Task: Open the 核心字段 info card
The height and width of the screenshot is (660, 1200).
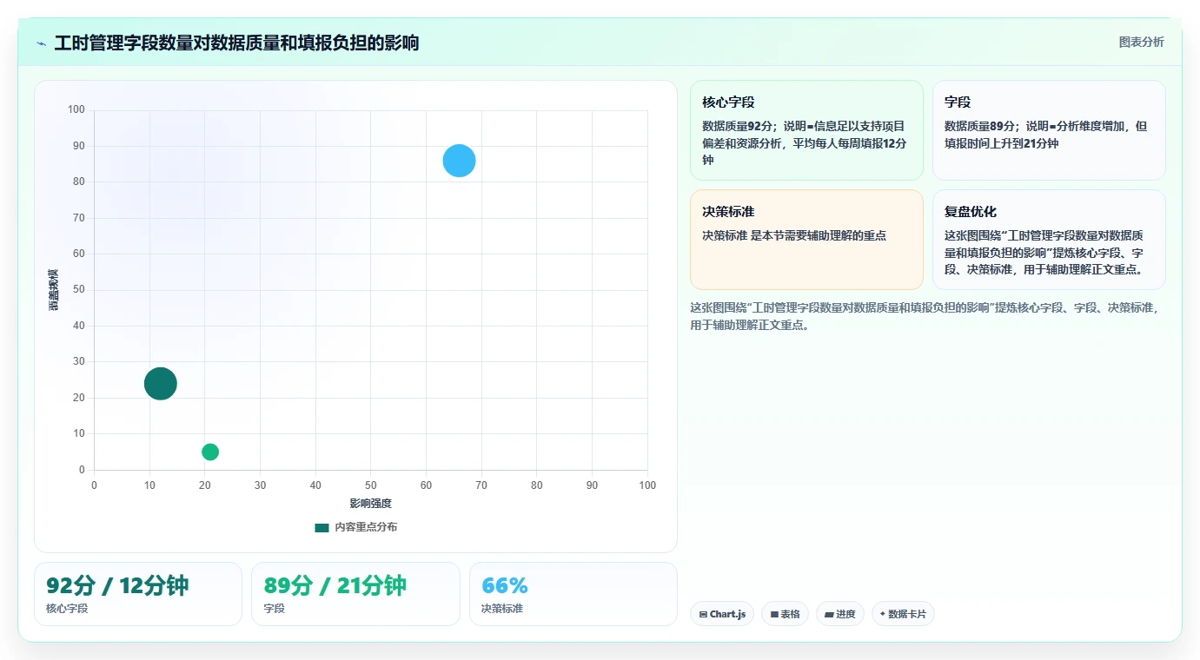Action: (x=806, y=130)
